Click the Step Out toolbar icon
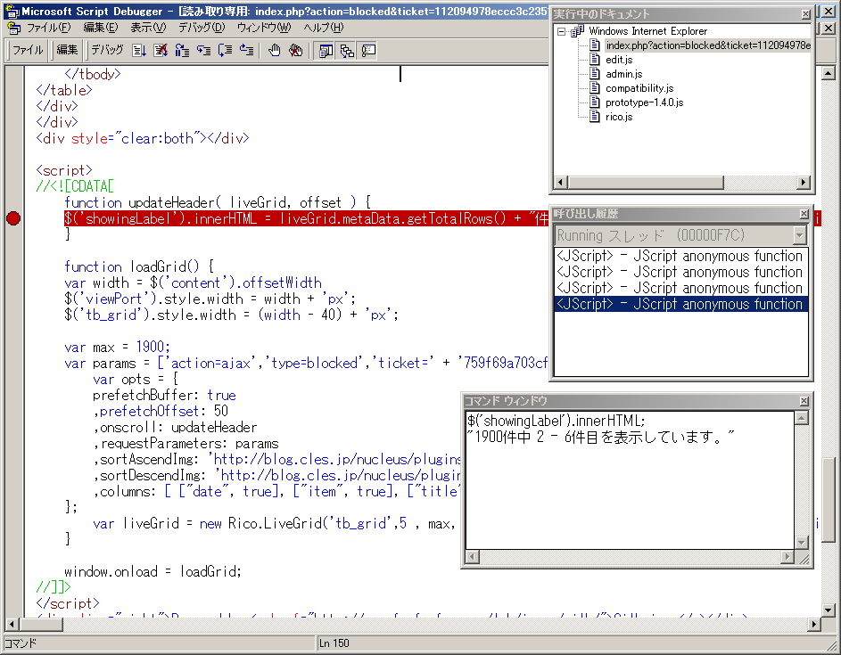 pyautogui.click(x=246, y=50)
